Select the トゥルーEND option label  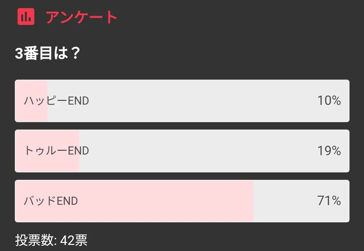pos(56,150)
